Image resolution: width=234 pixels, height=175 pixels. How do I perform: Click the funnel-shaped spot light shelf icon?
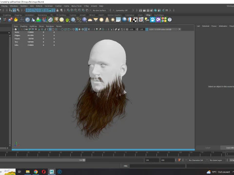[96, 20]
